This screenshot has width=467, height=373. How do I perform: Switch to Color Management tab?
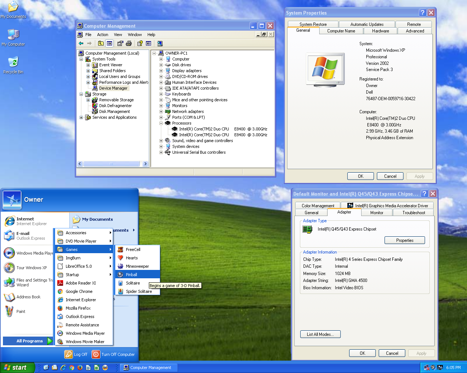tap(318, 206)
